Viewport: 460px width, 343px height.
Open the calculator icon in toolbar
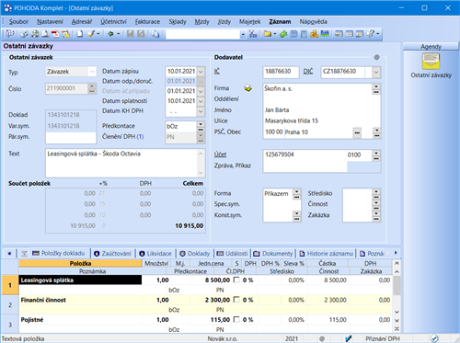coord(304,34)
